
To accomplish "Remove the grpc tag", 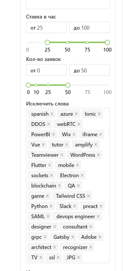I will 45,237.
